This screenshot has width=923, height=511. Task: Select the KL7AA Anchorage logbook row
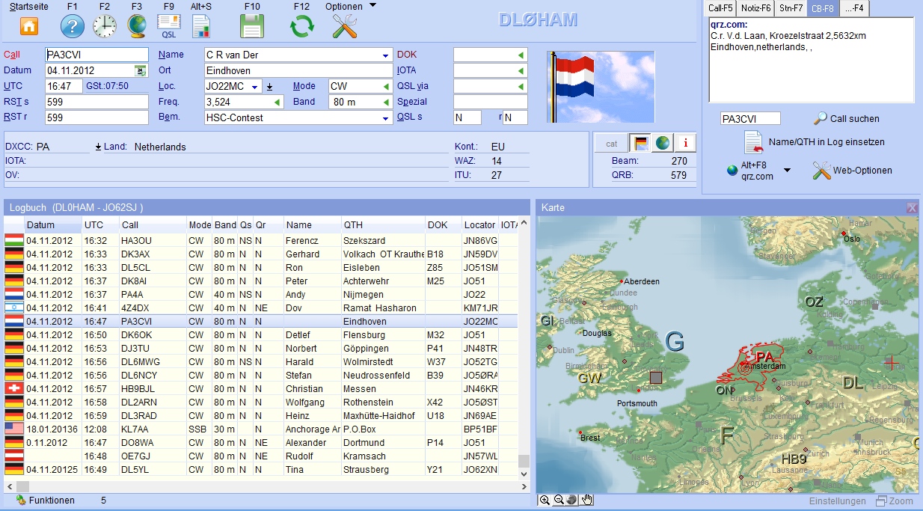[x=261, y=429]
